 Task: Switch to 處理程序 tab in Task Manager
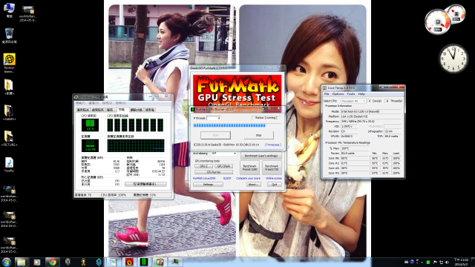click(x=97, y=110)
